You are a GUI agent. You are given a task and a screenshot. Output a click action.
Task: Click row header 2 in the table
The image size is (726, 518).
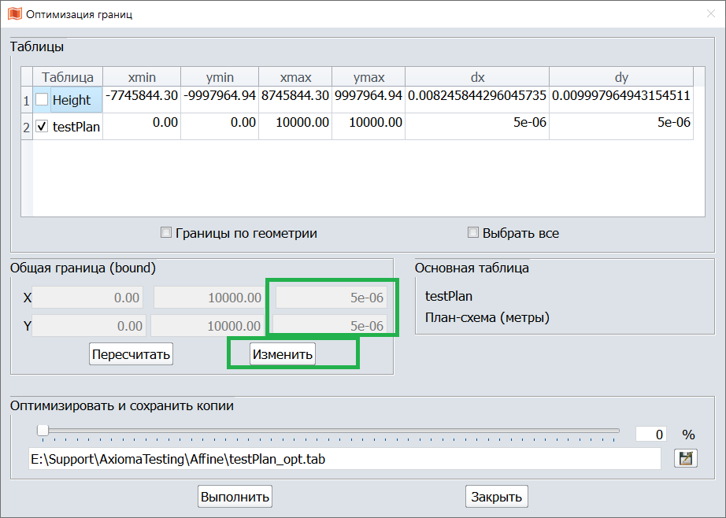pyautogui.click(x=26, y=126)
